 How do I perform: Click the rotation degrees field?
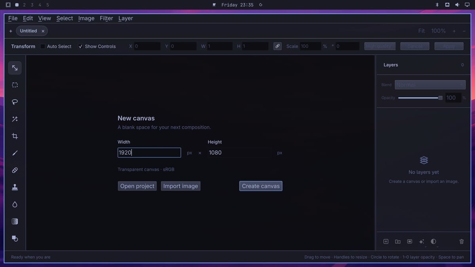(x=347, y=46)
